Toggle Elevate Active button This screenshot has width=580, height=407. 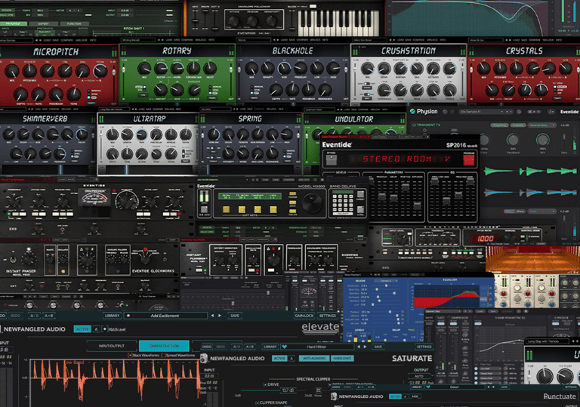(82, 329)
